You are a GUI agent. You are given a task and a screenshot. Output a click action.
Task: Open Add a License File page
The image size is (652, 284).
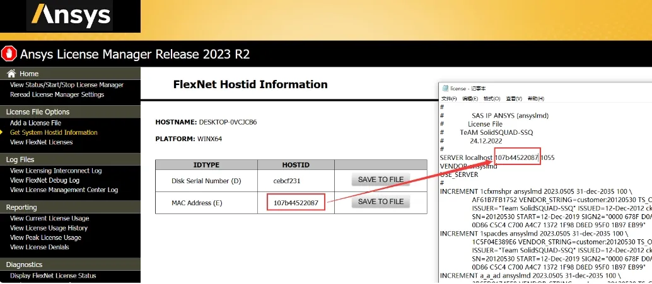click(35, 123)
